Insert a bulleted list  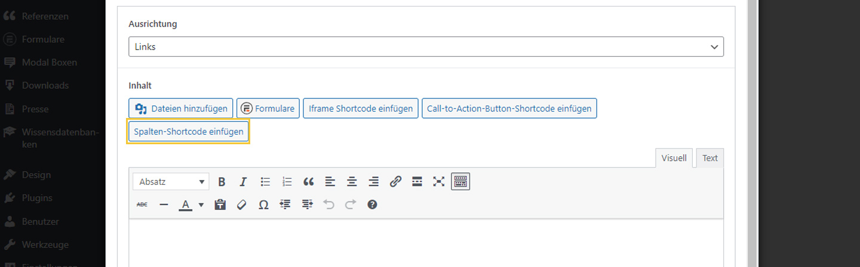tap(265, 182)
